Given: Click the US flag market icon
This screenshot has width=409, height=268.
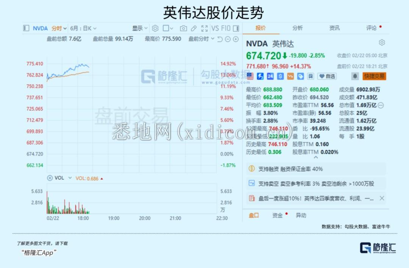Looking at the screenshot, I should [249, 76].
